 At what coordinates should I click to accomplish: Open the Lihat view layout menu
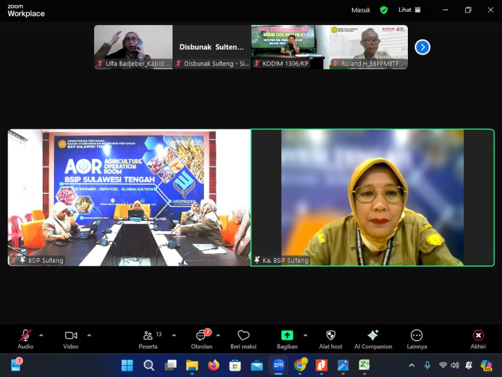(x=410, y=10)
